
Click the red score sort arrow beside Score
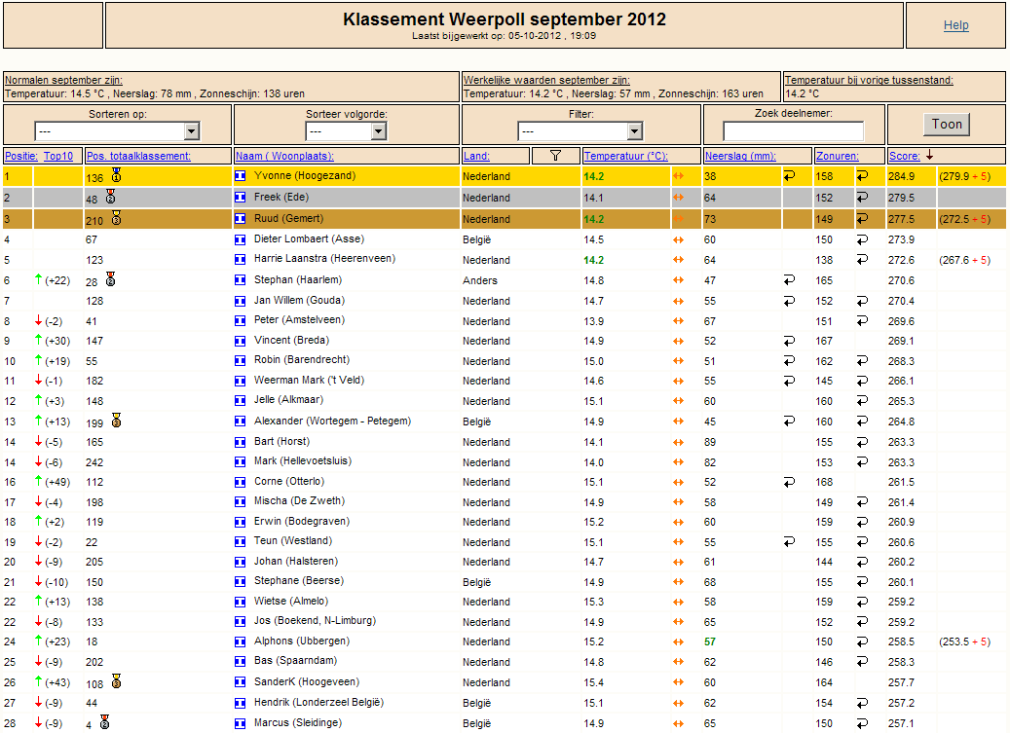pyautogui.click(x=929, y=155)
